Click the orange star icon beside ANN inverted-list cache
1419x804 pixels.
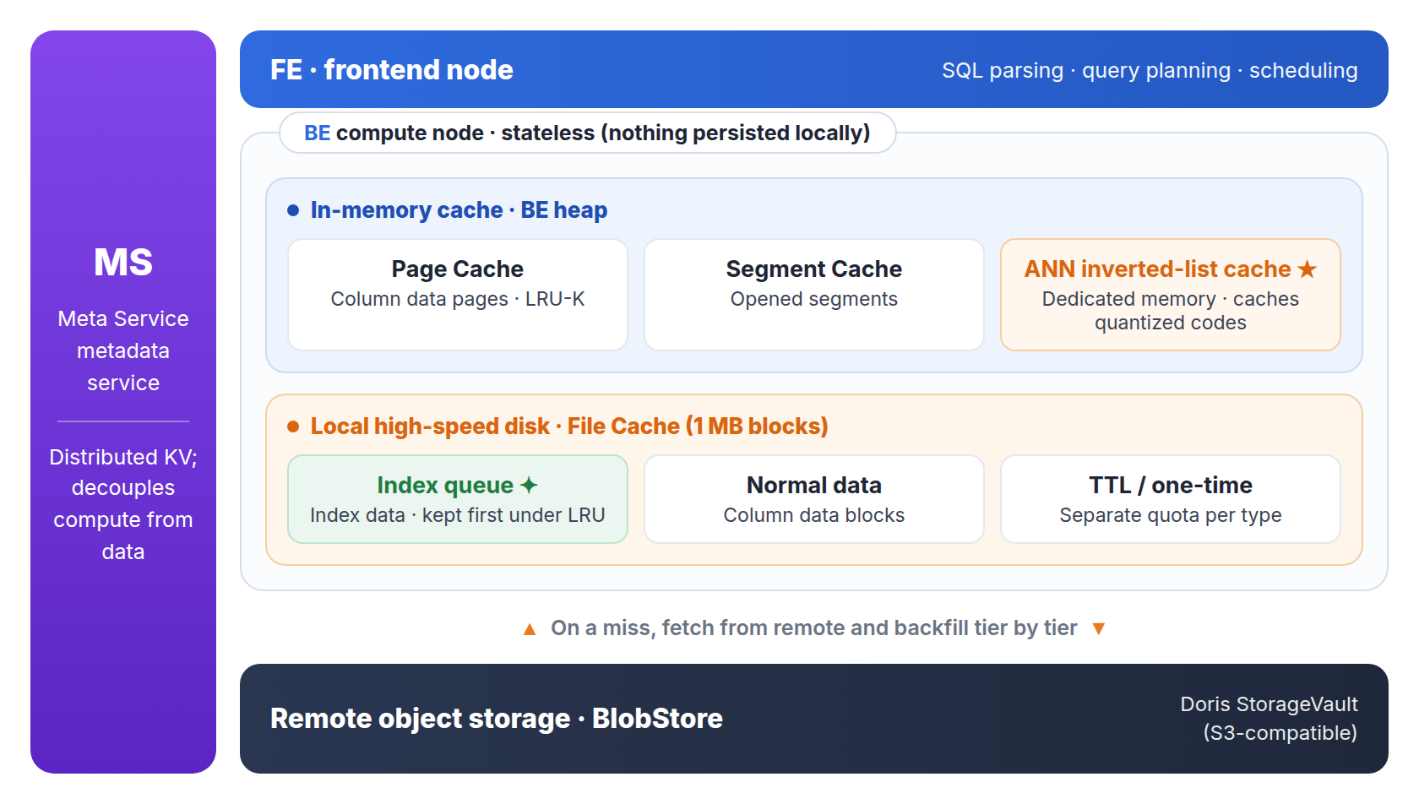(1308, 269)
